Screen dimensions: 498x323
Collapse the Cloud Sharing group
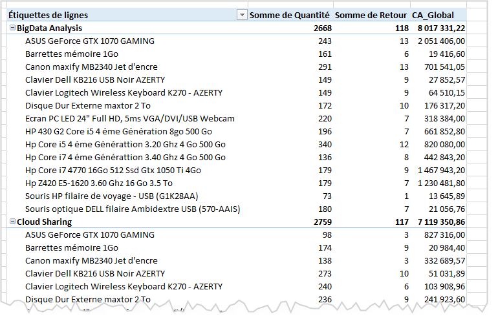(12, 221)
